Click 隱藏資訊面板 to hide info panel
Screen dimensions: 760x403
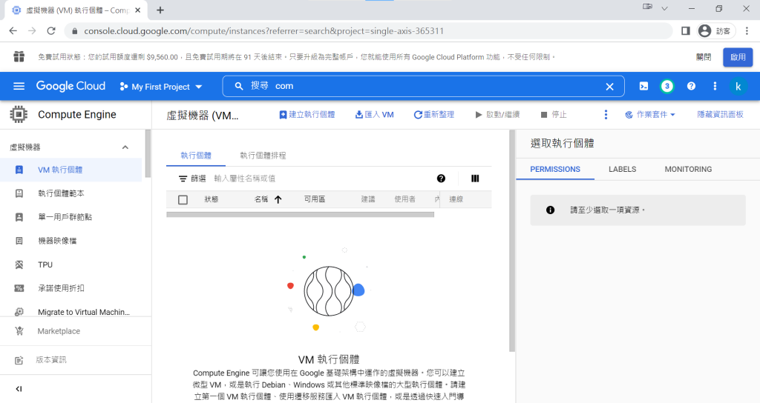coord(720,115)
